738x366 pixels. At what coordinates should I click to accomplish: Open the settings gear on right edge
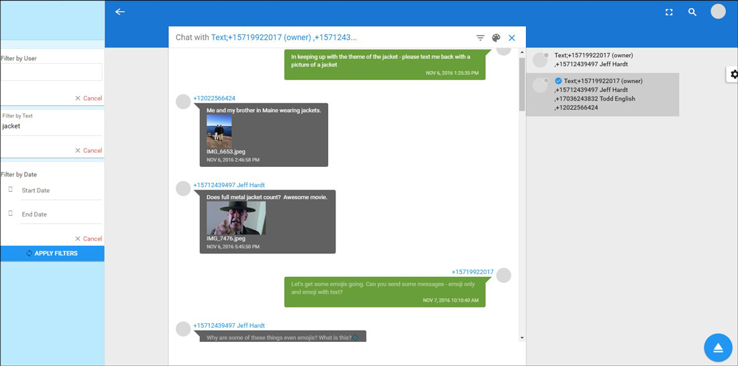pos(733,74)
